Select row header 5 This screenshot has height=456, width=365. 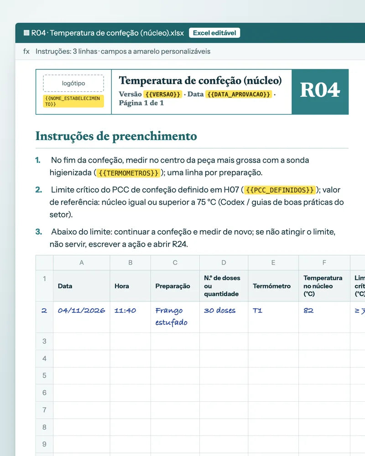click(x=45, y=375)
